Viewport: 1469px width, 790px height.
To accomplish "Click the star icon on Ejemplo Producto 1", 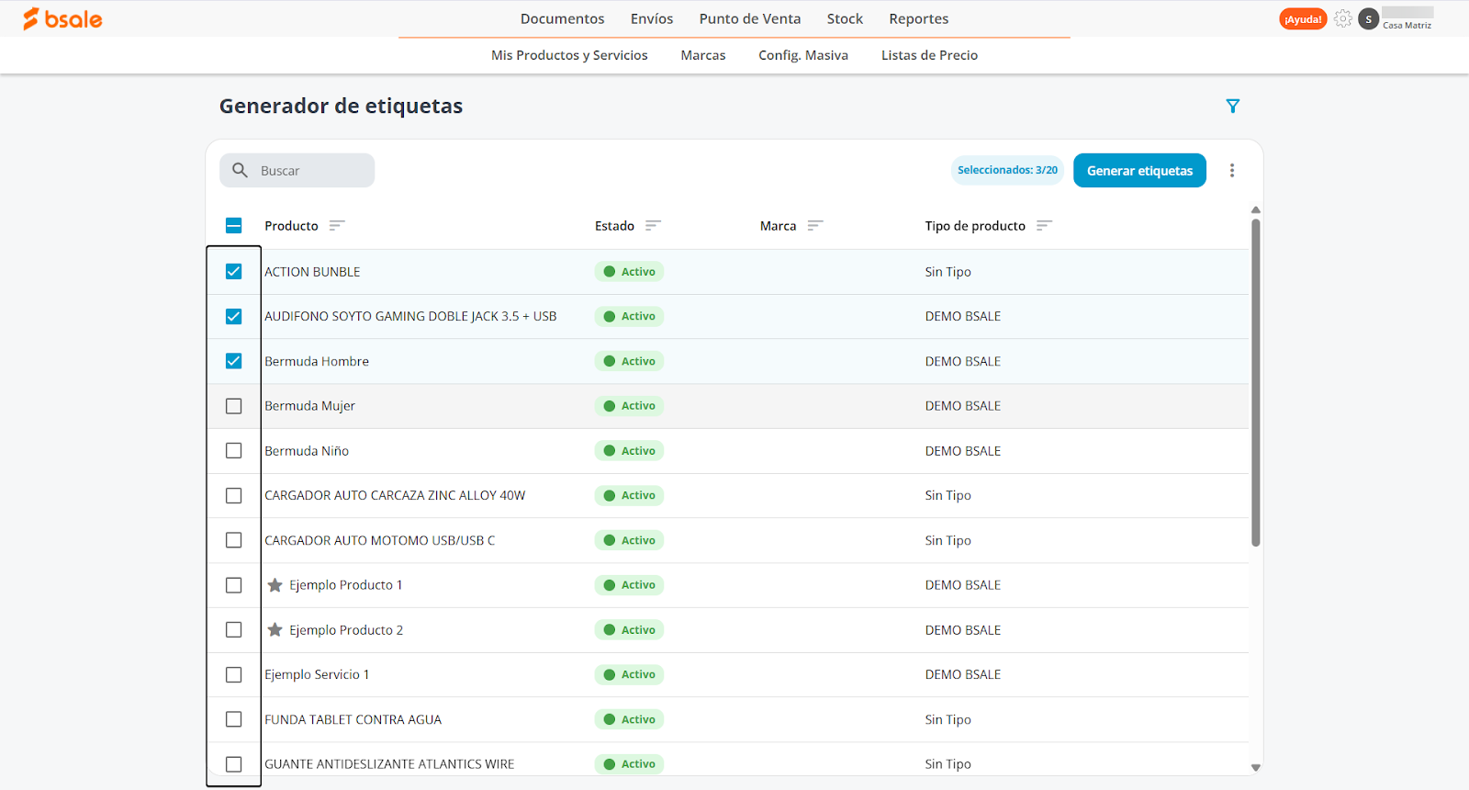I will (x=275, y=585).
